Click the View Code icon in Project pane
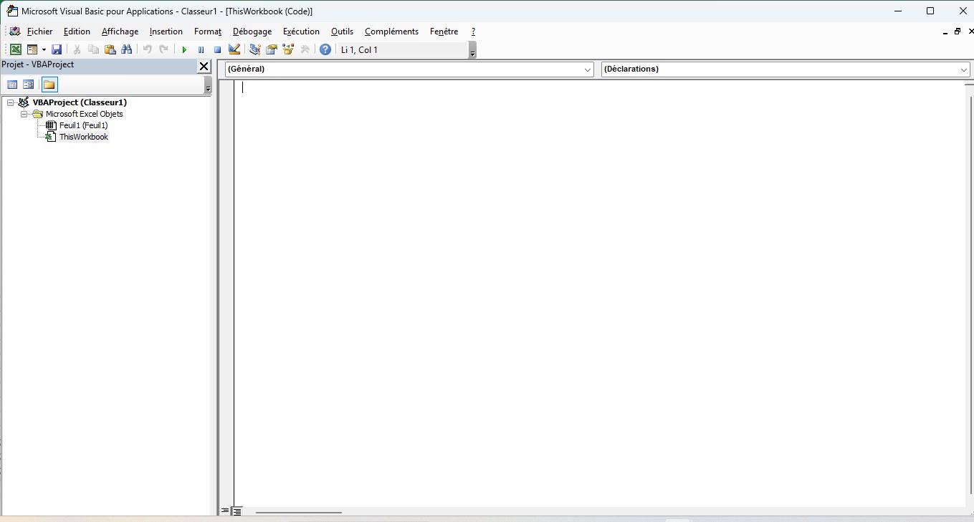Screen dimensions: 974x522 [x=12, y=84]
